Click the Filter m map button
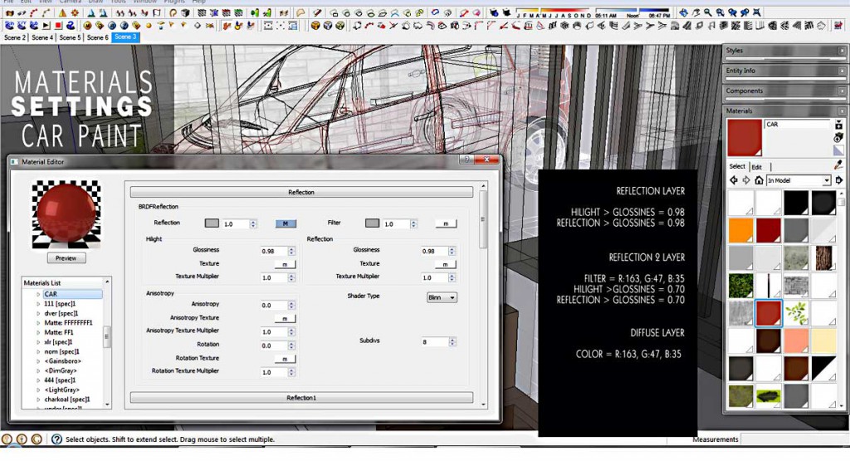This screenshot has height=461, width=850. (x=446, y=223)
